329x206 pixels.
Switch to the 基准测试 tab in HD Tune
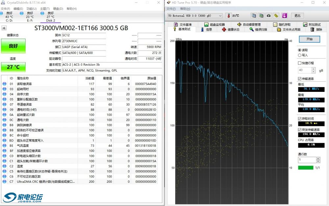pyautogui.click(x=182, y=29)
